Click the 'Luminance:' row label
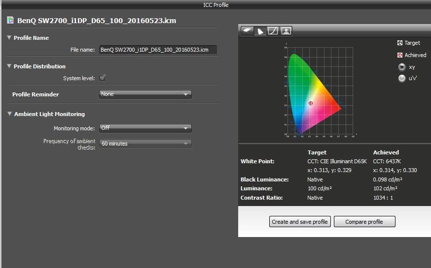This screenshot has height=268, width=431. point(256,188)
